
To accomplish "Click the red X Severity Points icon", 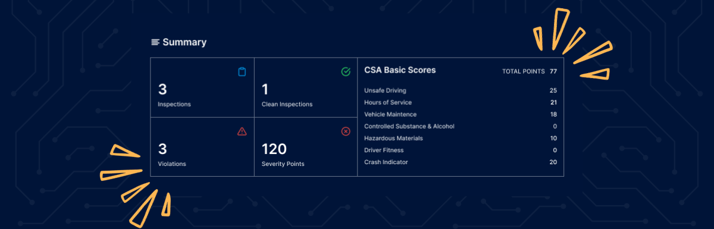I will pyautogui.click(x=346, y=131).
